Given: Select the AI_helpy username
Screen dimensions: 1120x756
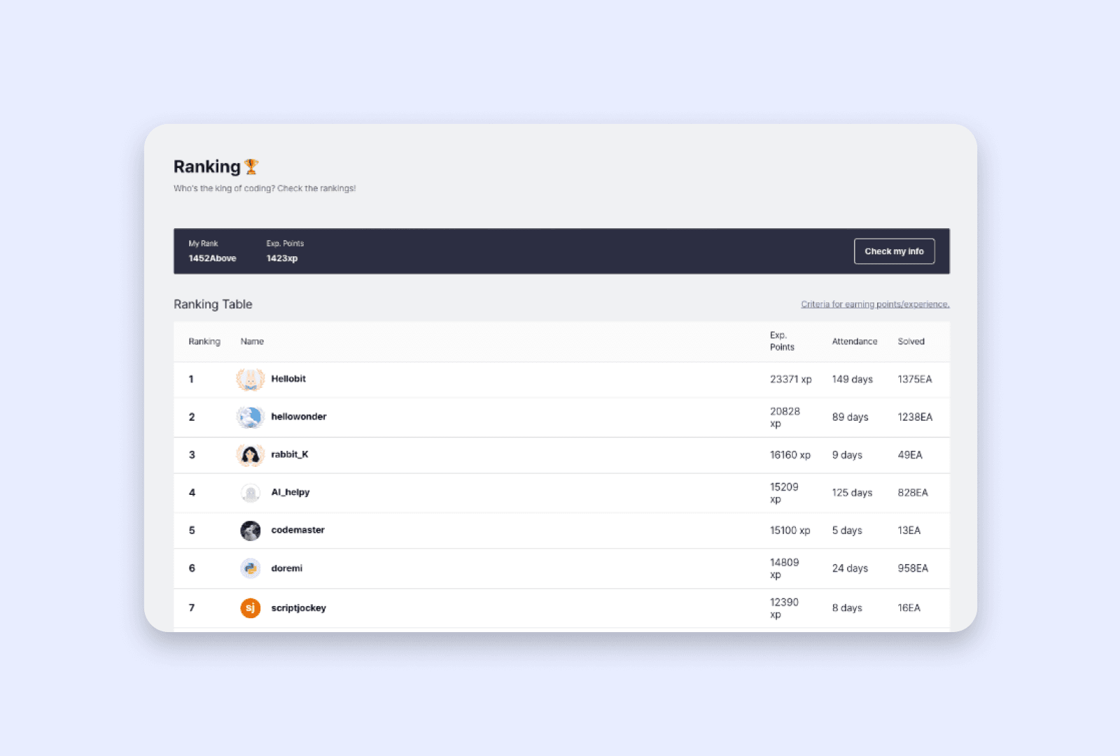Looking at the screenshot, I should click(290, 492).
